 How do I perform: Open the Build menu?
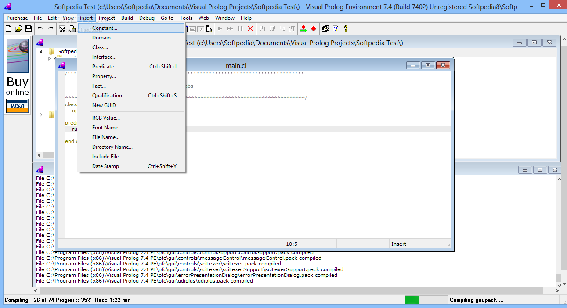tap(127, 18)
